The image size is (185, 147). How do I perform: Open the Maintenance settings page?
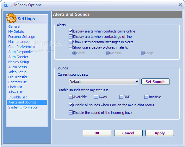point(18,42)
